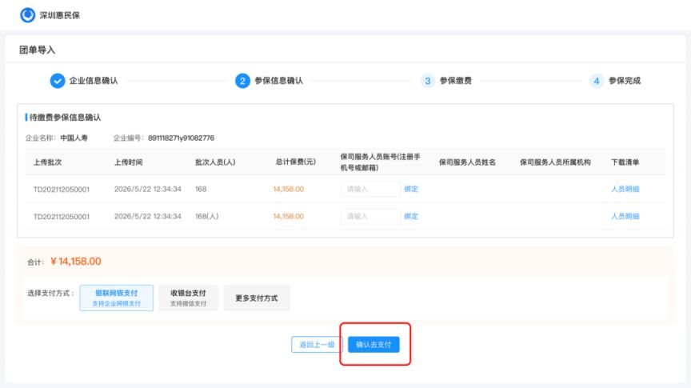Click 参保缴费 step label
The width and height of the screenshot is (691, 388).
point(456,81)
